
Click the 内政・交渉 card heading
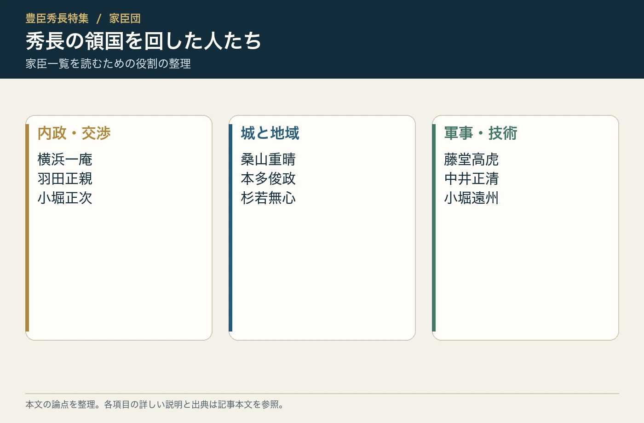[74, 133]
